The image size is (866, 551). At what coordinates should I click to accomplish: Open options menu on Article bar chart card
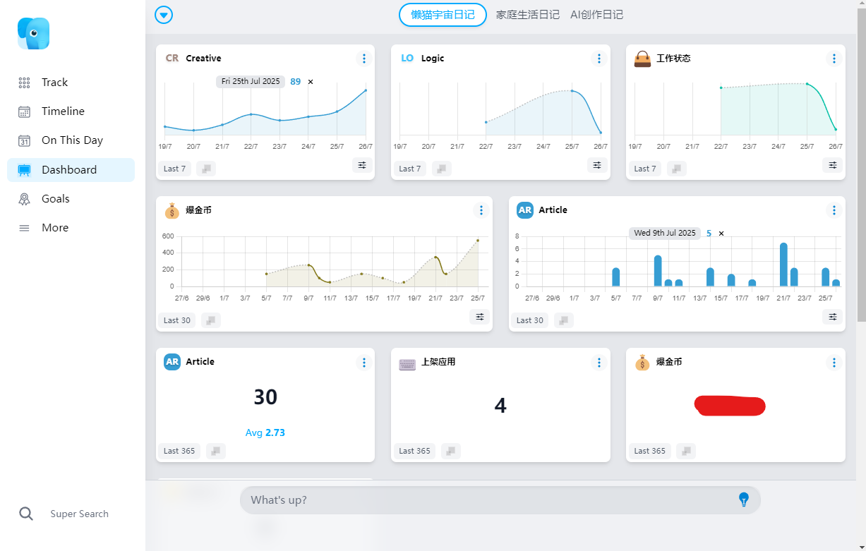coord(834,210)
